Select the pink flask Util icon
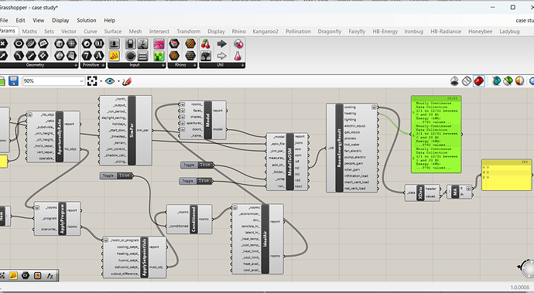 click(x=238, y=56)
